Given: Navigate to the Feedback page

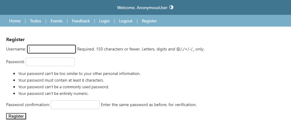Looking at the screenshot, I should tap(81, 21).
